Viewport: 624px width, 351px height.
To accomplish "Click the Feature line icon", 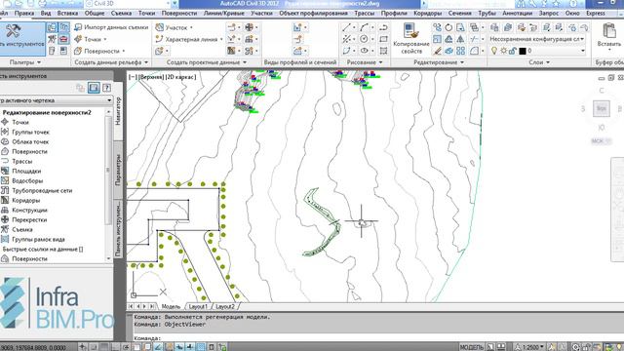I will [x=160, y=39].
